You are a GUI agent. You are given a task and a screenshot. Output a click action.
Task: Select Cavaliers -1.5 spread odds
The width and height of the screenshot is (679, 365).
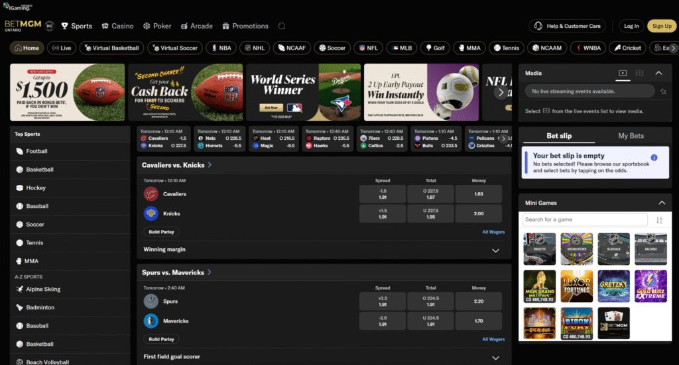coord(383,194)
